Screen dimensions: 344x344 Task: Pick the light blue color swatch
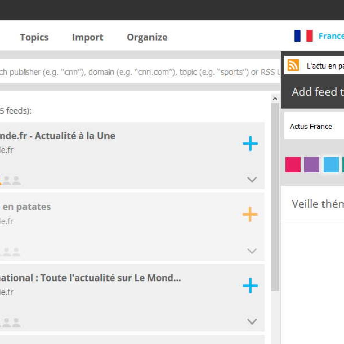coord(331,165)
